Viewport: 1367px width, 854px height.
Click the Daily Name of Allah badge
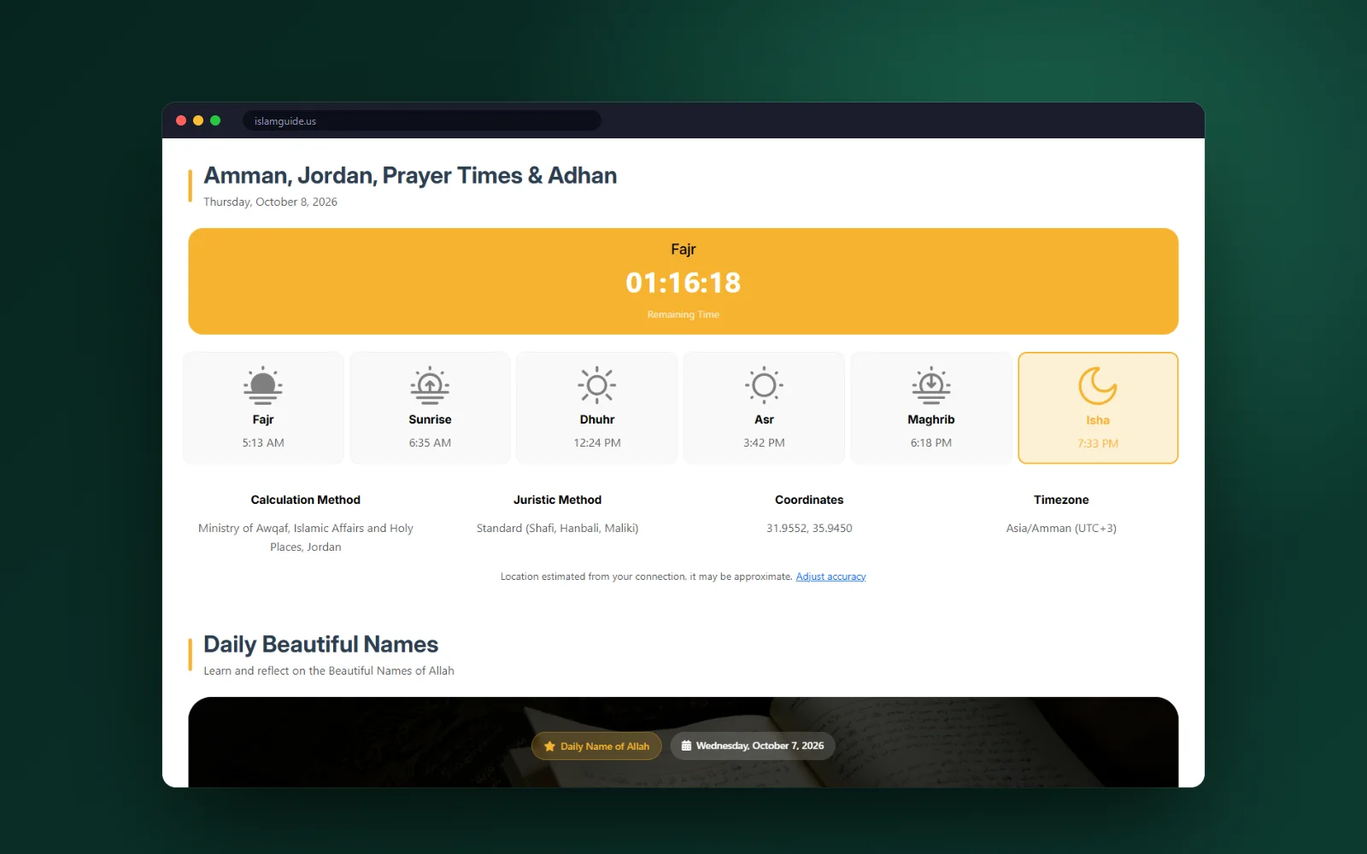(596, 746)
